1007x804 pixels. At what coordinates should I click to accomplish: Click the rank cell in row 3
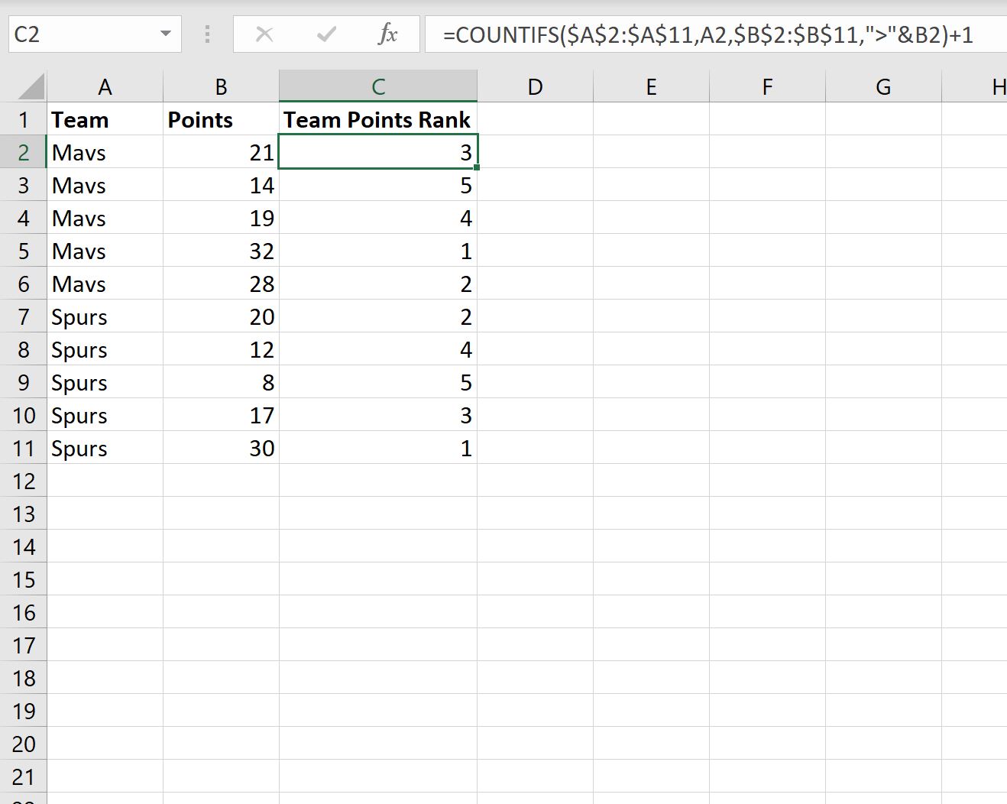point(378,185)
